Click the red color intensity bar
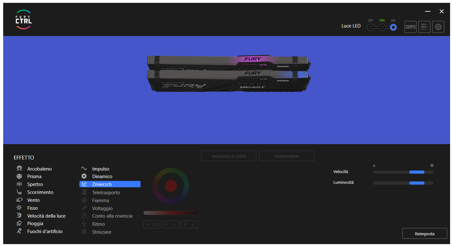 click(x=171, y=213)
